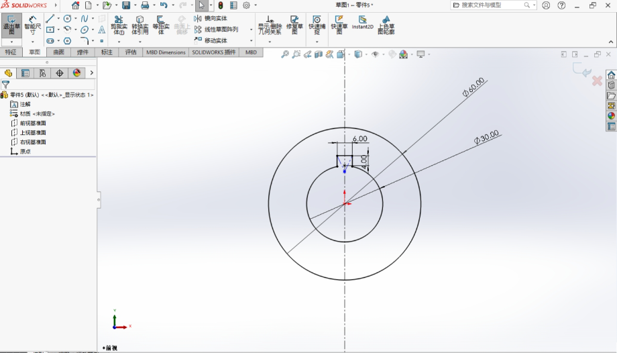Viewport: 617px width, 353px height.
Task: Open the Linear Sketch Pattern dropdown arrow
Action: tap(251, 30)
